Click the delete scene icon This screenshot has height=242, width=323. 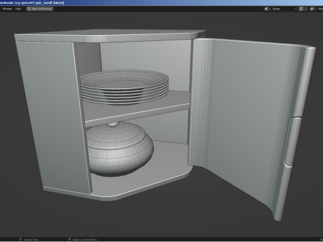coord(306,9)
